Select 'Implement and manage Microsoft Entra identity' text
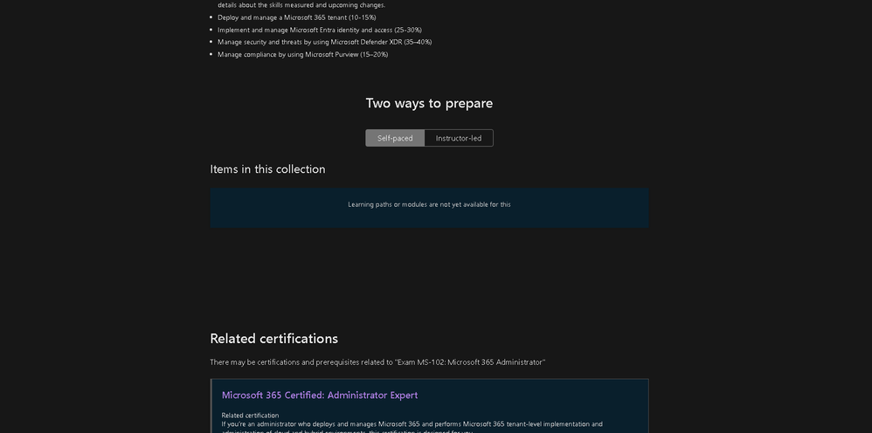Image resolution: width=872 pixels, height=433 pixels. point(320,30)
